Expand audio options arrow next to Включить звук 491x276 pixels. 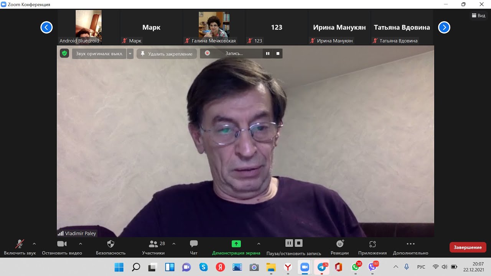point(34,243)
